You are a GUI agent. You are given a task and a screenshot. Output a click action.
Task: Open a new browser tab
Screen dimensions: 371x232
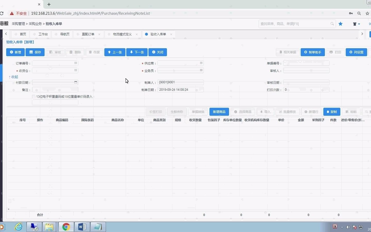49,4
